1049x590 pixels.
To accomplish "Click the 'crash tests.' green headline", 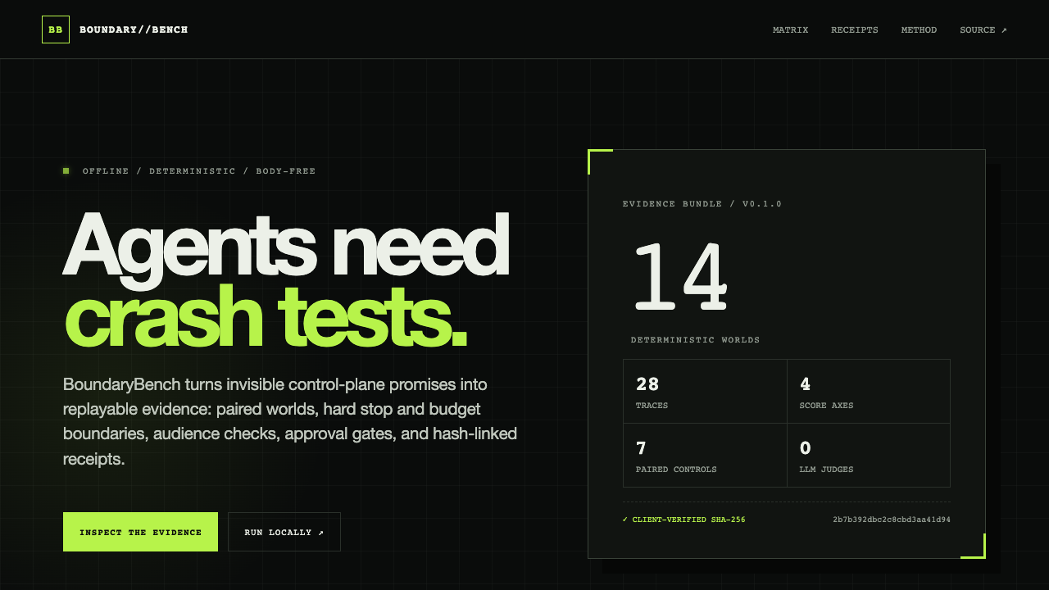I will [266, 316].
